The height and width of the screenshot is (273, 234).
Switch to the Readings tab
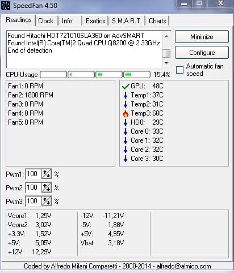[x=19, y=20]
